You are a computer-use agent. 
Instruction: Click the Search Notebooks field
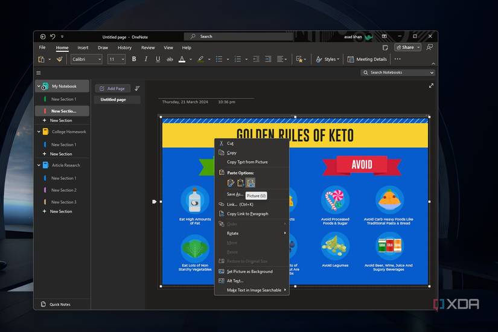pos(398,72)
